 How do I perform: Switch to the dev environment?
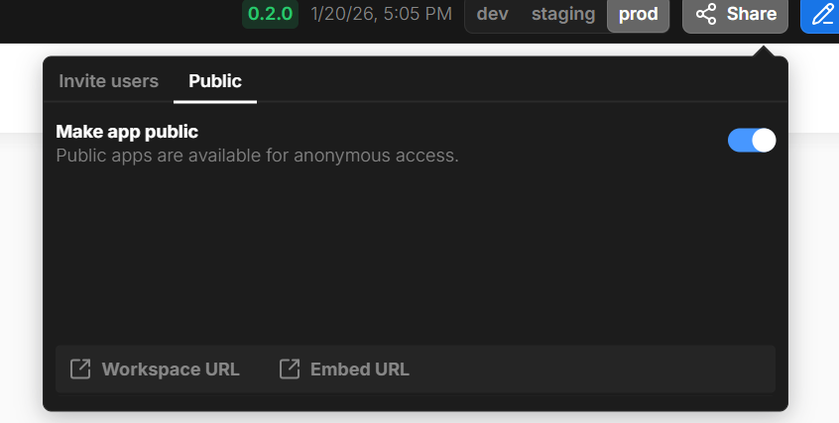click(x=492, y=15)
